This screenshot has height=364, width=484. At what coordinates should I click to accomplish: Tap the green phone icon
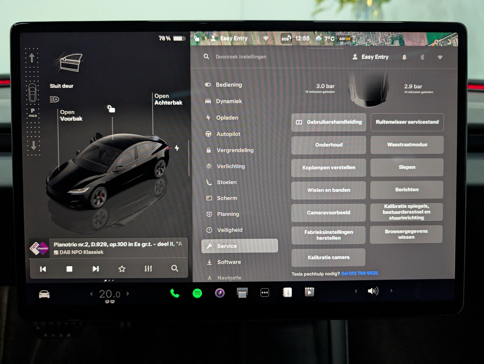174,293
